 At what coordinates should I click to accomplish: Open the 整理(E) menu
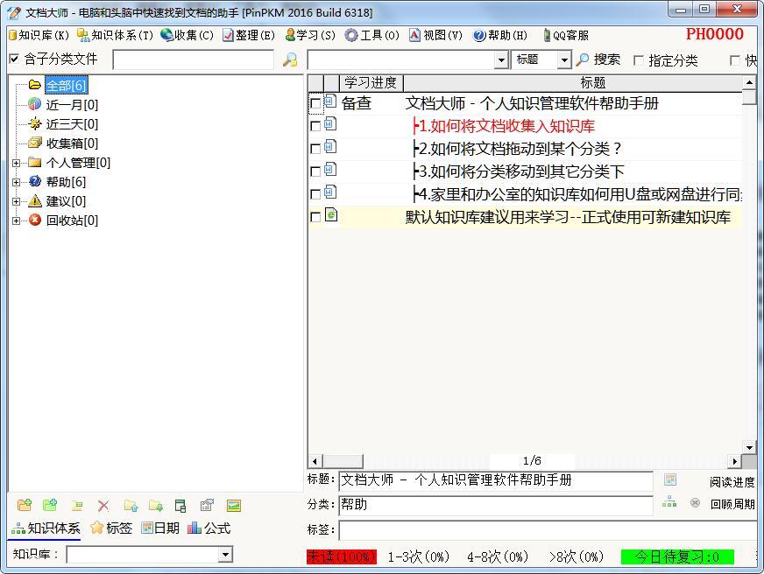(x=249, y=35)
